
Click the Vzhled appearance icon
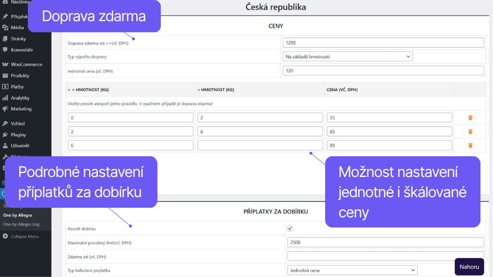point(5,124)
